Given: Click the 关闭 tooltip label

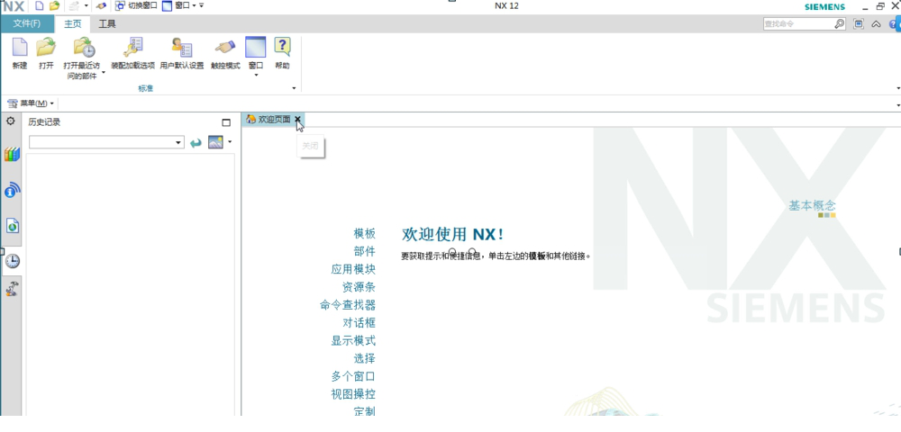Looking at the screenshot, I should coord(310,147).
